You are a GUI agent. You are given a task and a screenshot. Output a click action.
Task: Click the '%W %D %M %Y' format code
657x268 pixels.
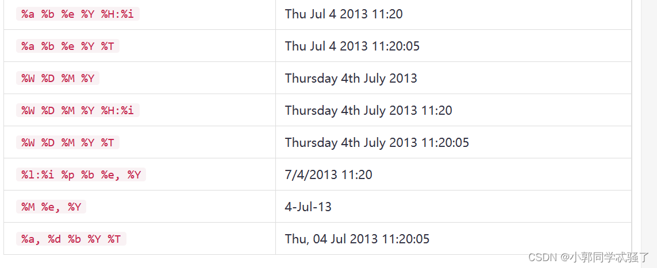coord(57,78)
